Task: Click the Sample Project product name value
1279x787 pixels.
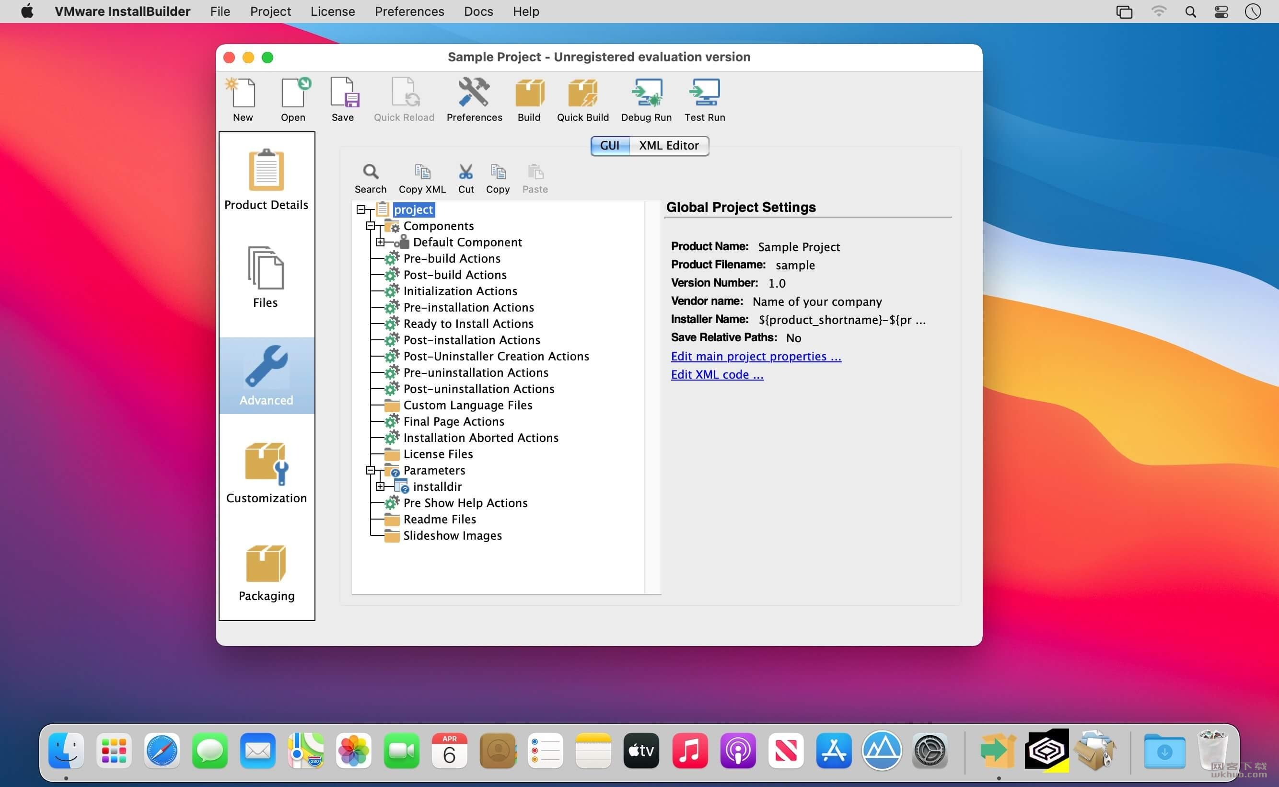Action: 799,247
